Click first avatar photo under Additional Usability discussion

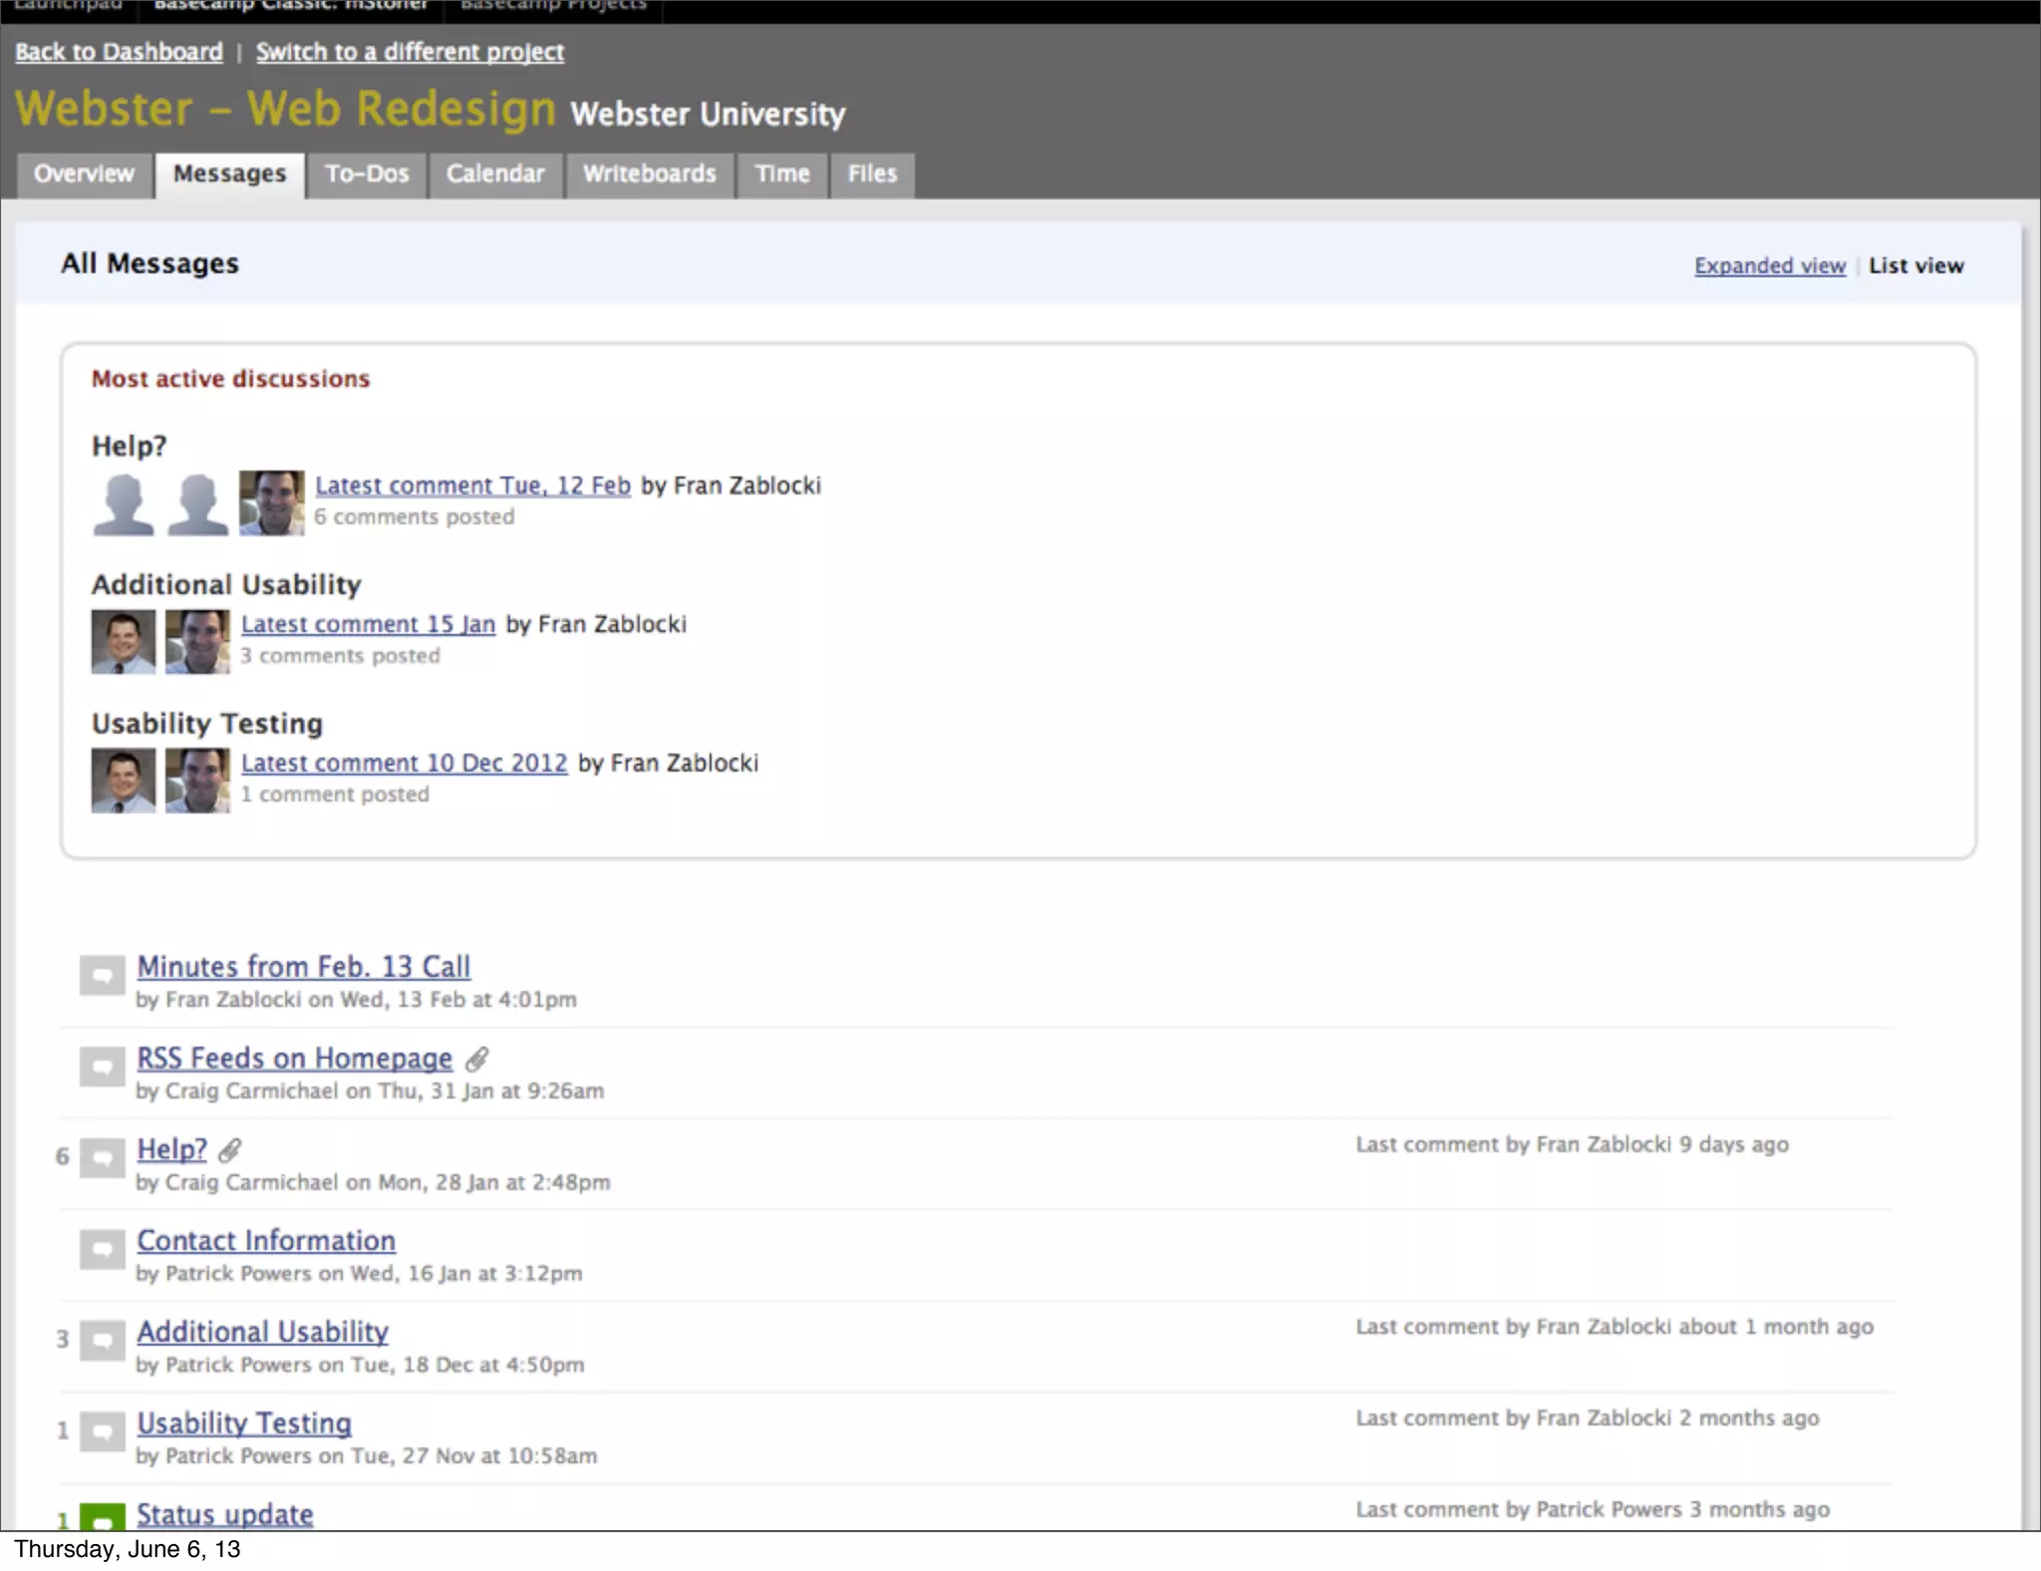pos(124,642)
